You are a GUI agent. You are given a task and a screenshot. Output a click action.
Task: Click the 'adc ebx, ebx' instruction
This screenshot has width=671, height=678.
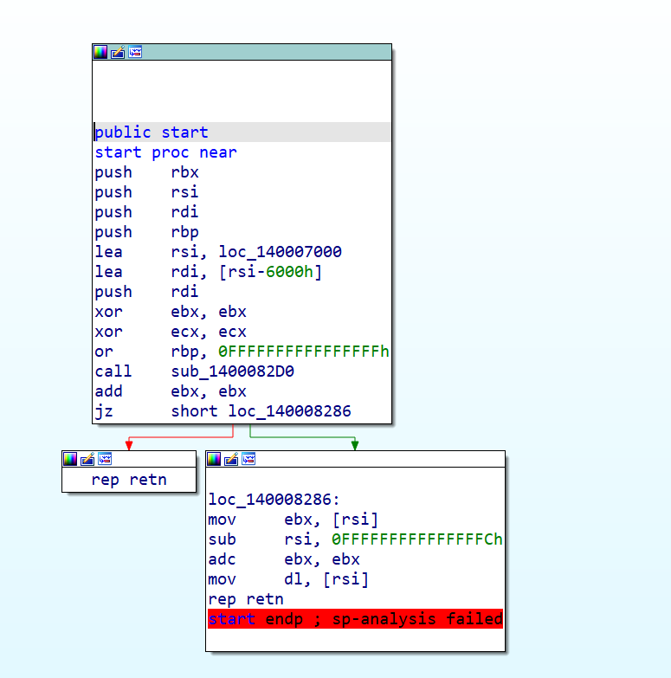click(x=284, y=559)
